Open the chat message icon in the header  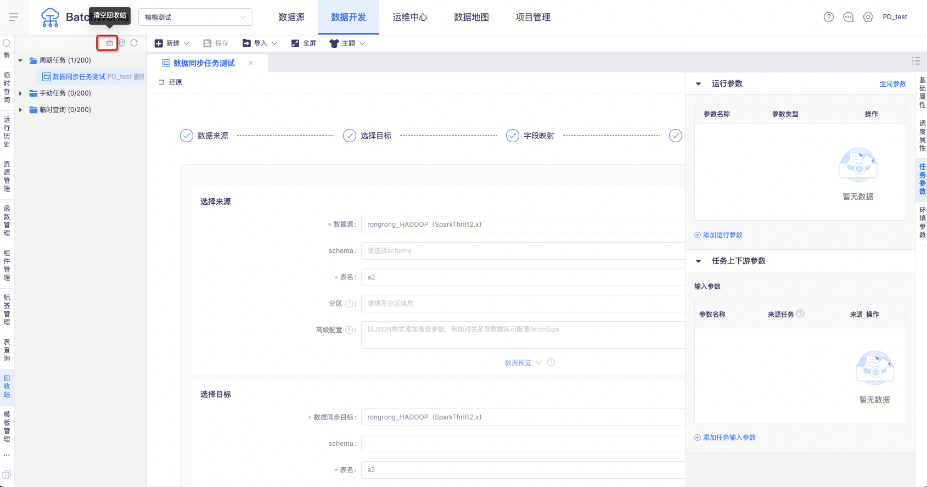point(849,17)
